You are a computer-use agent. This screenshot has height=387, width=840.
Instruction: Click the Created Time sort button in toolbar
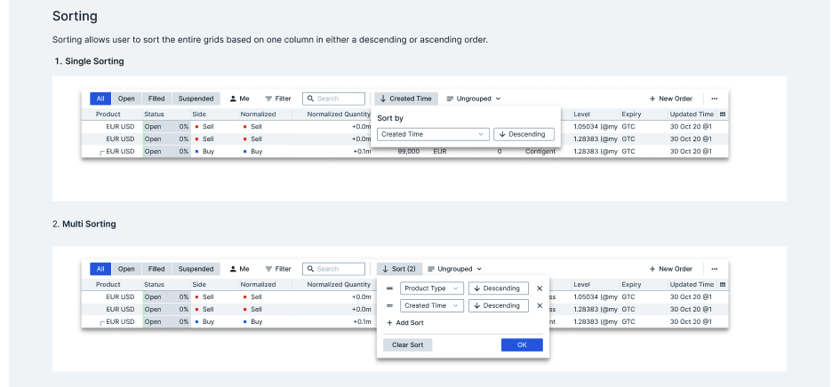tap(406, 99)
